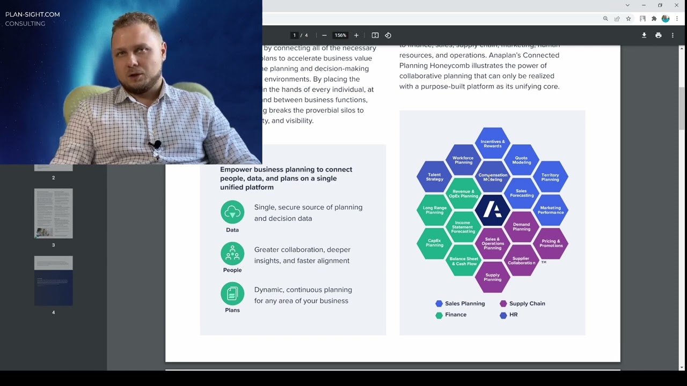Zoom in on the PDF page
Image resolution: width=687 pixels, height=386 pixels.
coord(356,35)
